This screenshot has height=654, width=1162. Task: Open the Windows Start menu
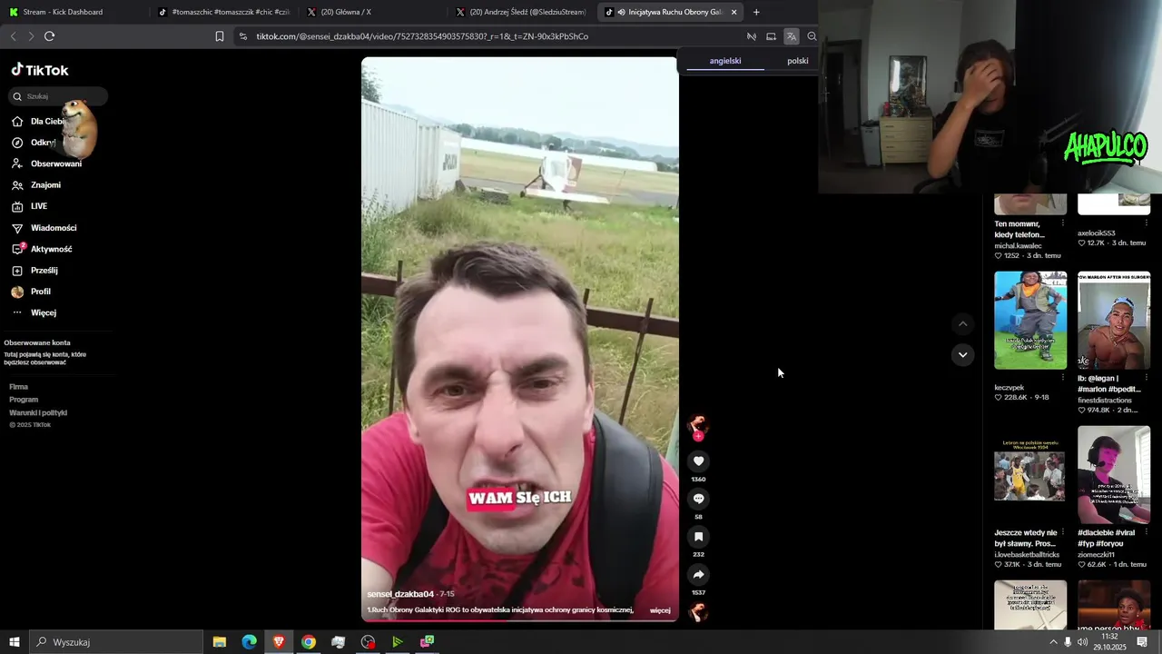coord(15,642)
